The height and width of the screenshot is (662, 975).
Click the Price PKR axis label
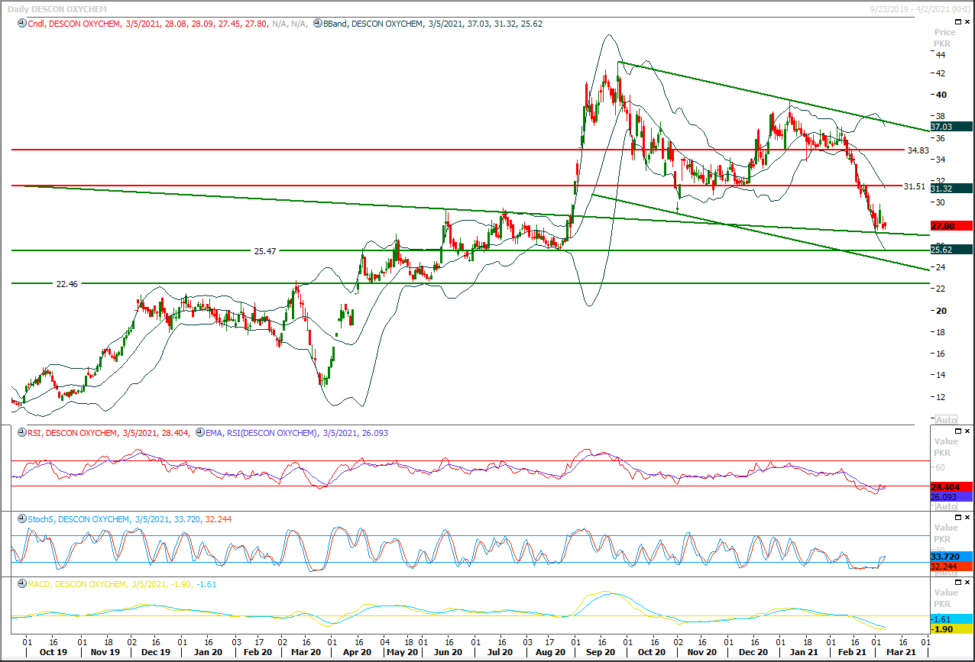(x=945, y=37)
